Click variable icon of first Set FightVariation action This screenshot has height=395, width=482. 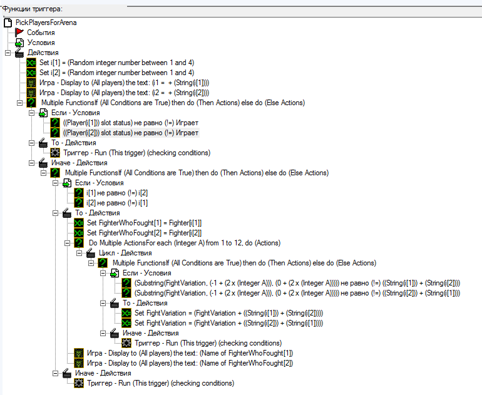coord(126,313)
